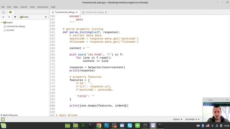Viewport: 230px width, 129px height.
Task: Open Upwork from taskbar
Action: 137,126
